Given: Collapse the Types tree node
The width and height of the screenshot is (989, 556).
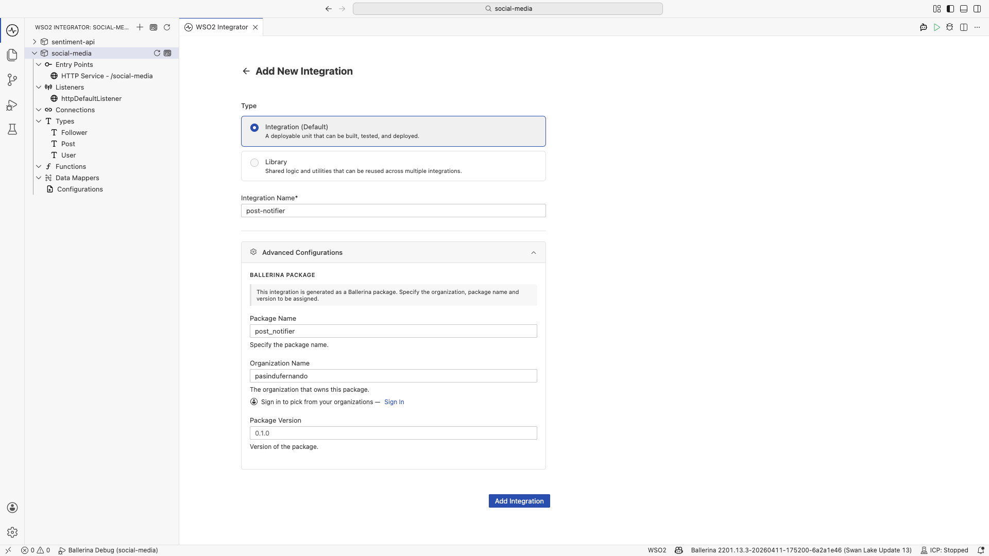Looking at the screenshot, I should click(39, 121).
